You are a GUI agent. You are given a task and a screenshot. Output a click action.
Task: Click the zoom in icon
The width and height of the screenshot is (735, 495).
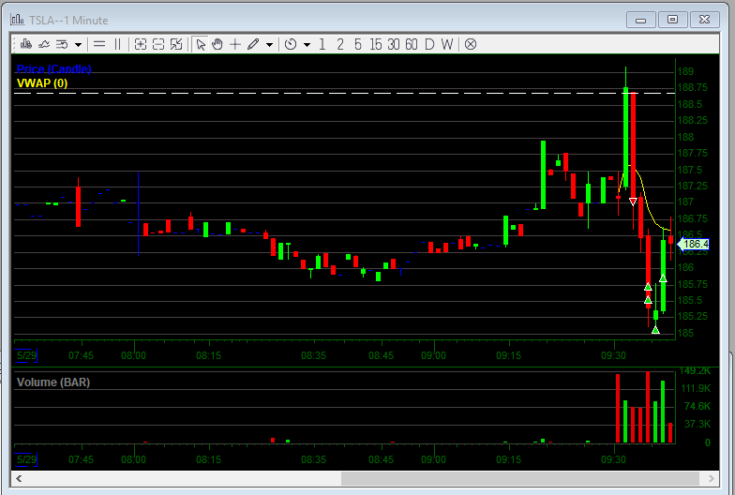click(141, 44)
